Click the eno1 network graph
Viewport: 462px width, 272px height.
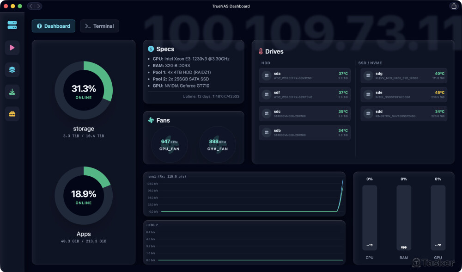coord(244,194)
